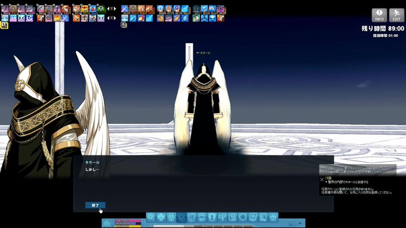Click the 残り時間 89:00 timer
The image size is (406, 228).
pos(383,28)
